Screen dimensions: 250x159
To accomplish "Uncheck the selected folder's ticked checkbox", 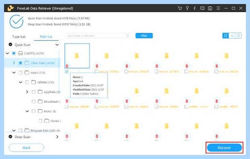I will coord(67,71).
